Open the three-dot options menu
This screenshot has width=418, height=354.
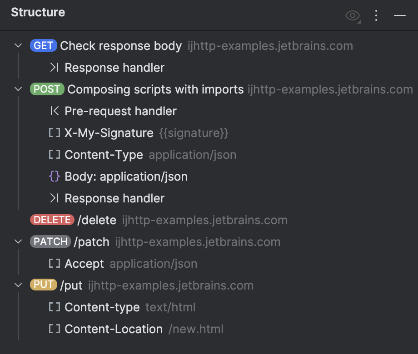(x=376, y=15)
